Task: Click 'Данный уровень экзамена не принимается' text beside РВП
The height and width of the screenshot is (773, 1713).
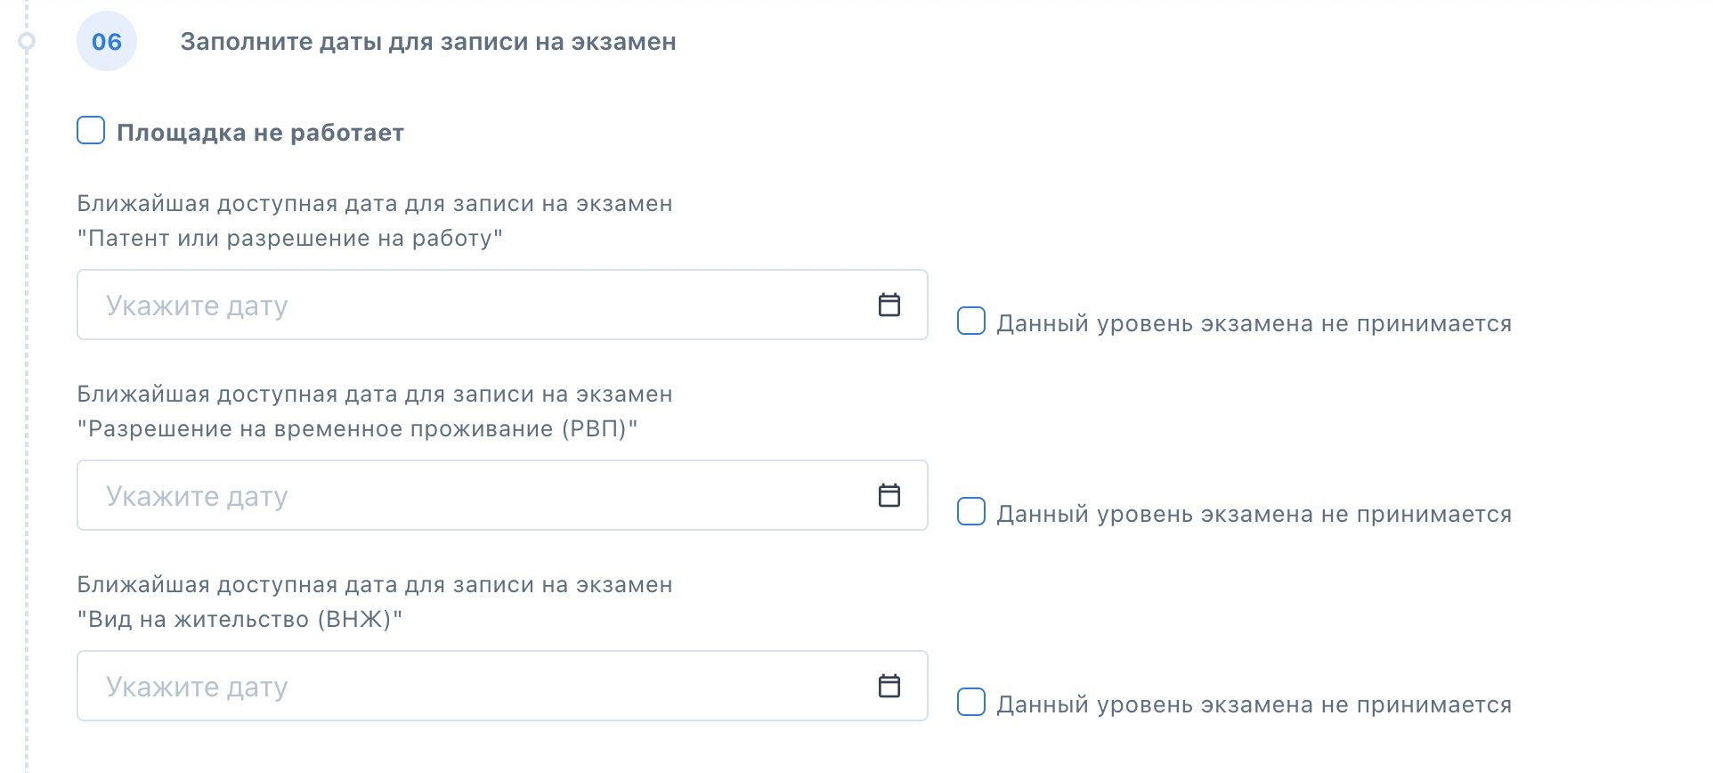Action: (1254, 514)
